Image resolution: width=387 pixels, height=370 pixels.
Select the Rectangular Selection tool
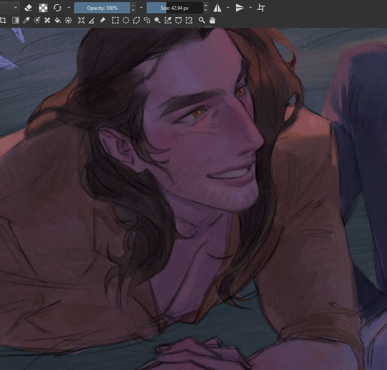(x=115, y=20)
